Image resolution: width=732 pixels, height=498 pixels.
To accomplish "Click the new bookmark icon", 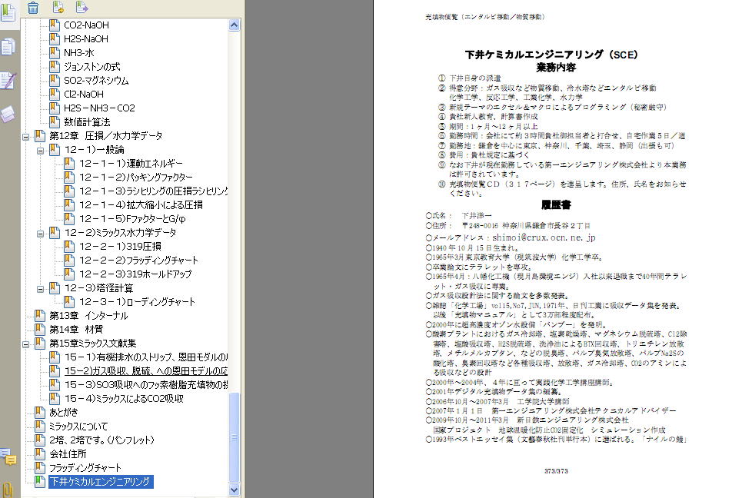I will [x=58, y=7].
